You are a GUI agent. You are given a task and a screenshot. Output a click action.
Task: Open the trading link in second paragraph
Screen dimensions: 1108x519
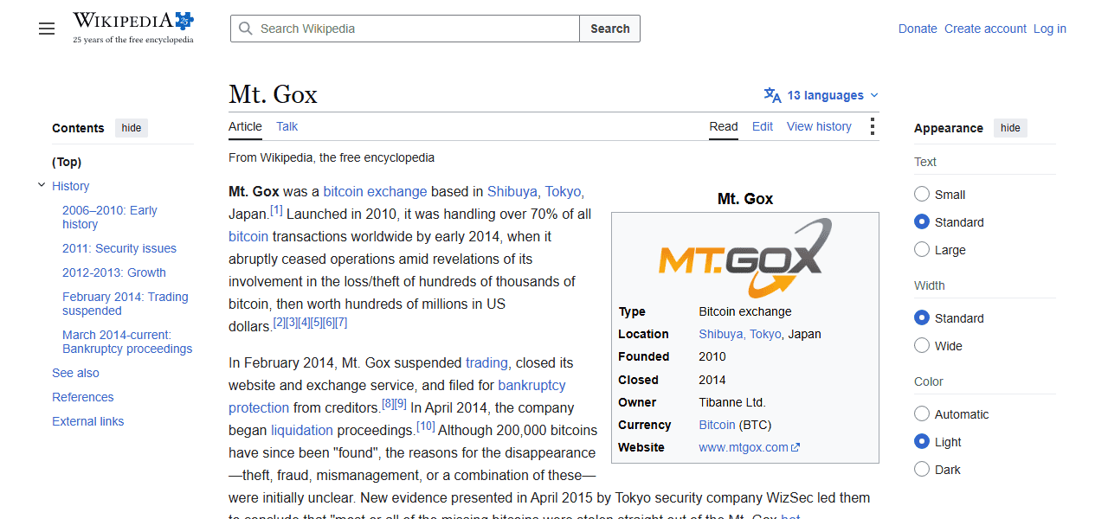[486, 362]
